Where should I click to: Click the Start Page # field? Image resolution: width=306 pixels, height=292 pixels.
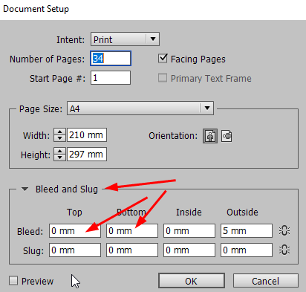coord(111,78)
